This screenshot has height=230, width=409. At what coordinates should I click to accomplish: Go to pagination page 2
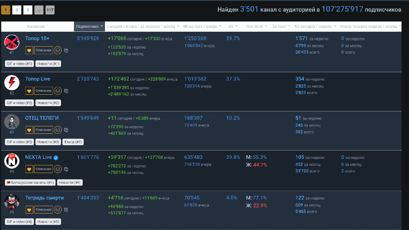17,10
